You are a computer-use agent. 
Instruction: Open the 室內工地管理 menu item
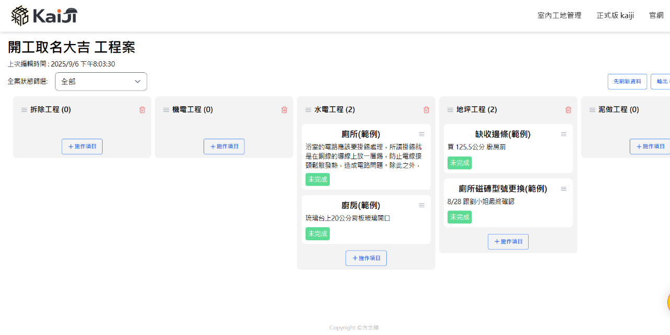pos(559,15)
